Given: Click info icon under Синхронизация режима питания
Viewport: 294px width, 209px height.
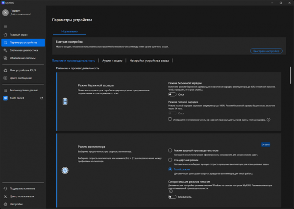Looking at the screenshot, I should (171, 191).
